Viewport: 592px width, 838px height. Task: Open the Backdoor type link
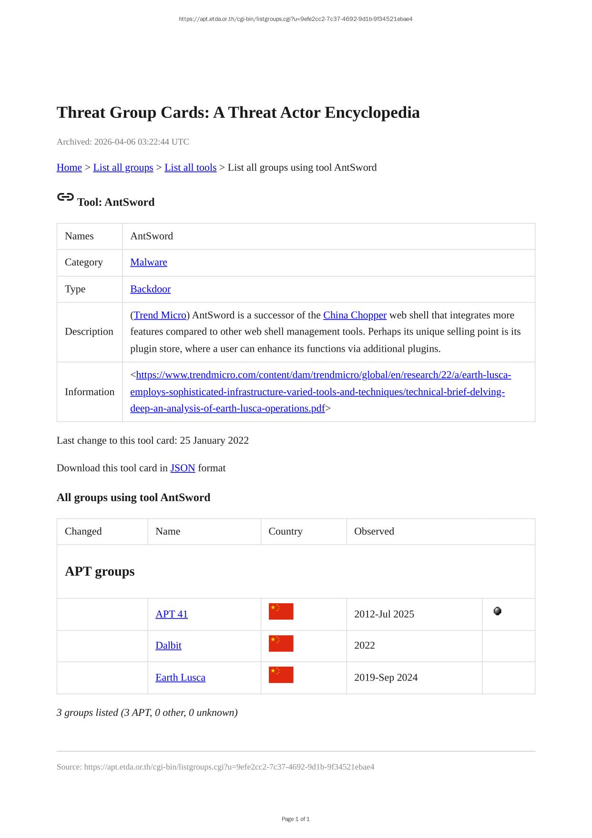tap(150, 289)
